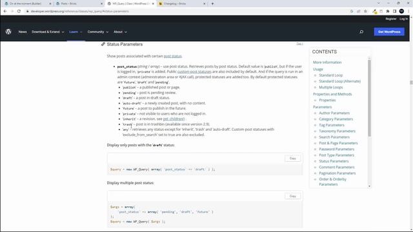Bookmark this page with the star icon
413x232 pixels.
tap(365, 12)
